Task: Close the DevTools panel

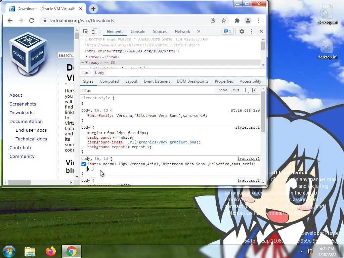Action: pyautogui.click(x=261, y=31)
